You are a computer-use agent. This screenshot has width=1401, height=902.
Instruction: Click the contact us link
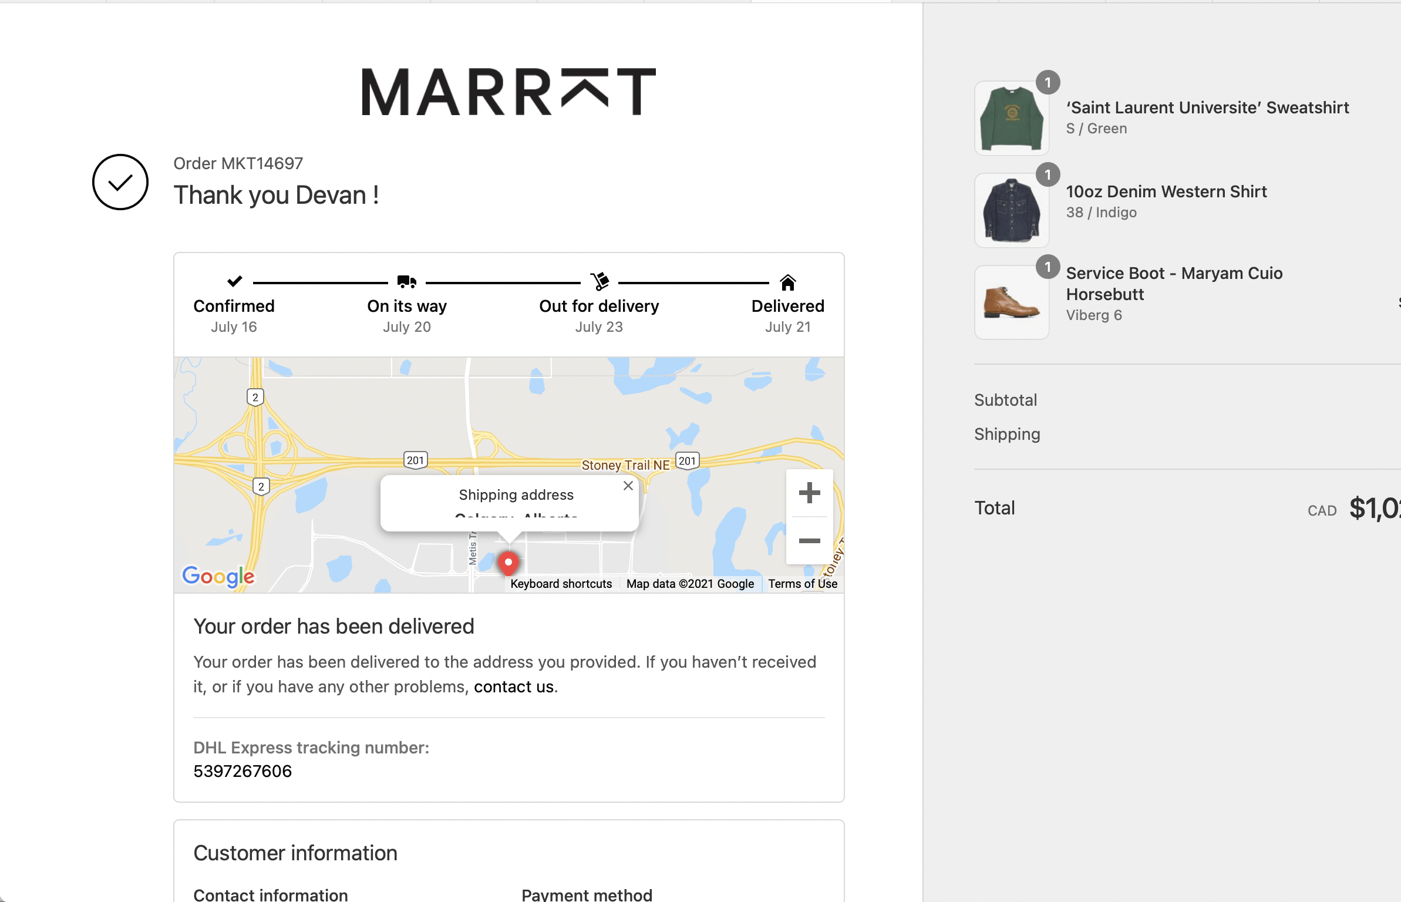[514, 686]
